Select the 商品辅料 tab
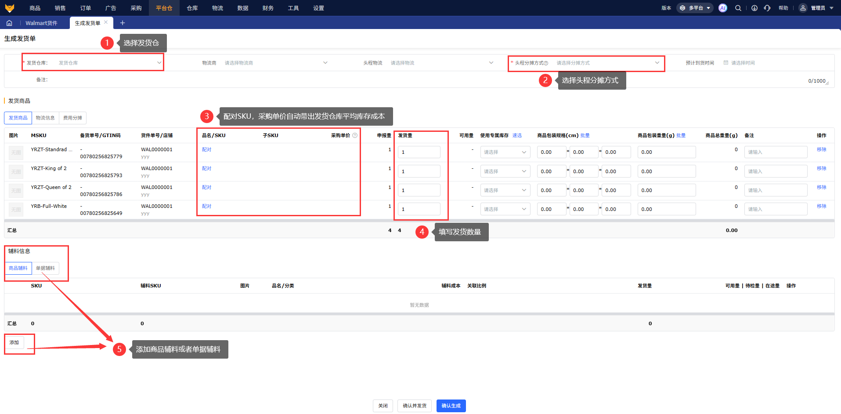Image resolution: width=841 pixels, height=414 pixels. 18,268
